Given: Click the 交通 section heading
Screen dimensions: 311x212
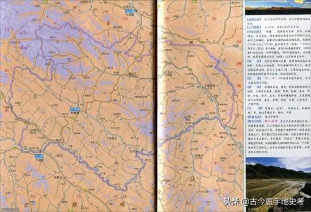Looking at the screenshot, I should pos(254,78).
